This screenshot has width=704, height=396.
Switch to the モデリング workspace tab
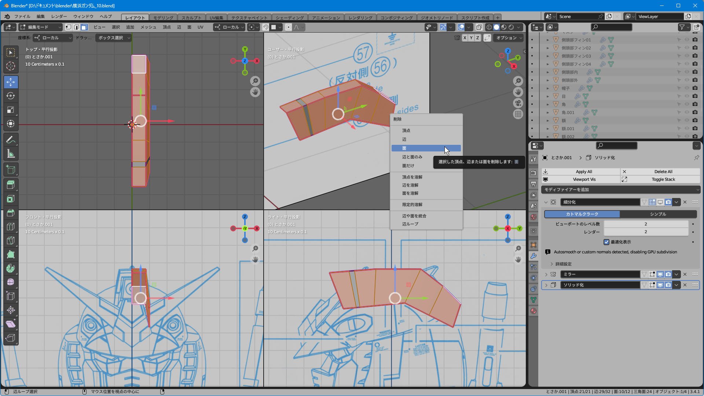tap(163, 18)
